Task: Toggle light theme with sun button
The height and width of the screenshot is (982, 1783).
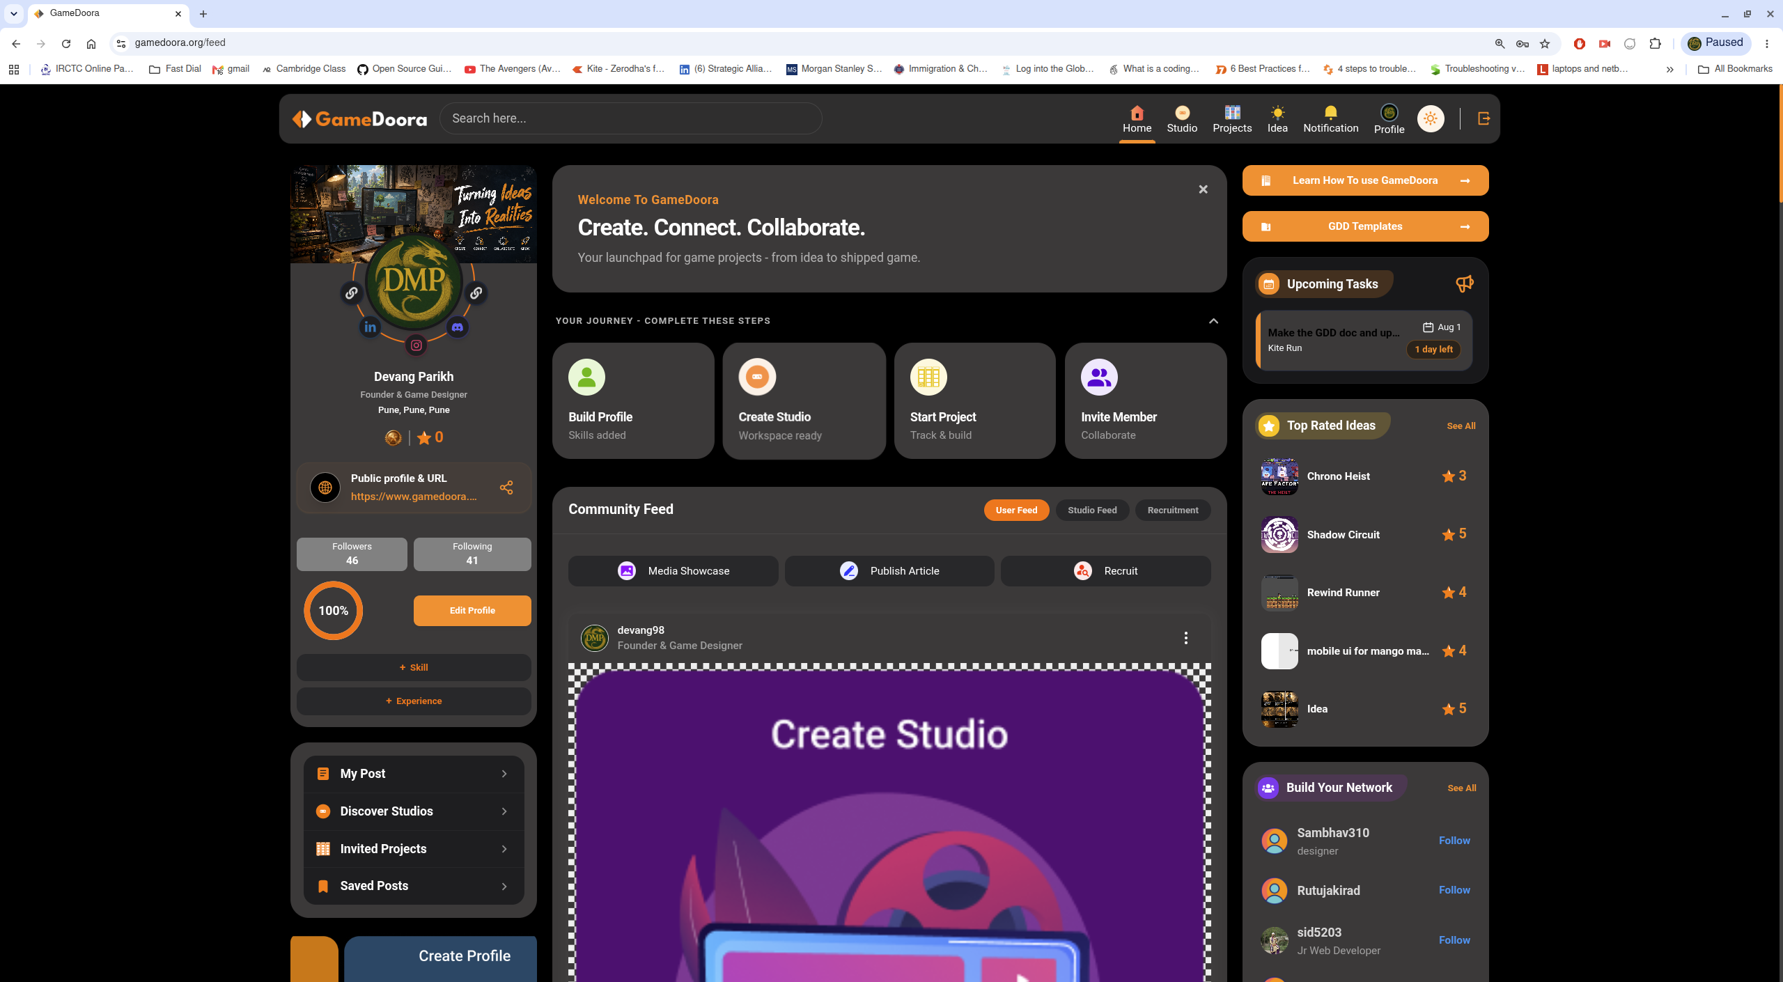Action: pos(1431,118)
